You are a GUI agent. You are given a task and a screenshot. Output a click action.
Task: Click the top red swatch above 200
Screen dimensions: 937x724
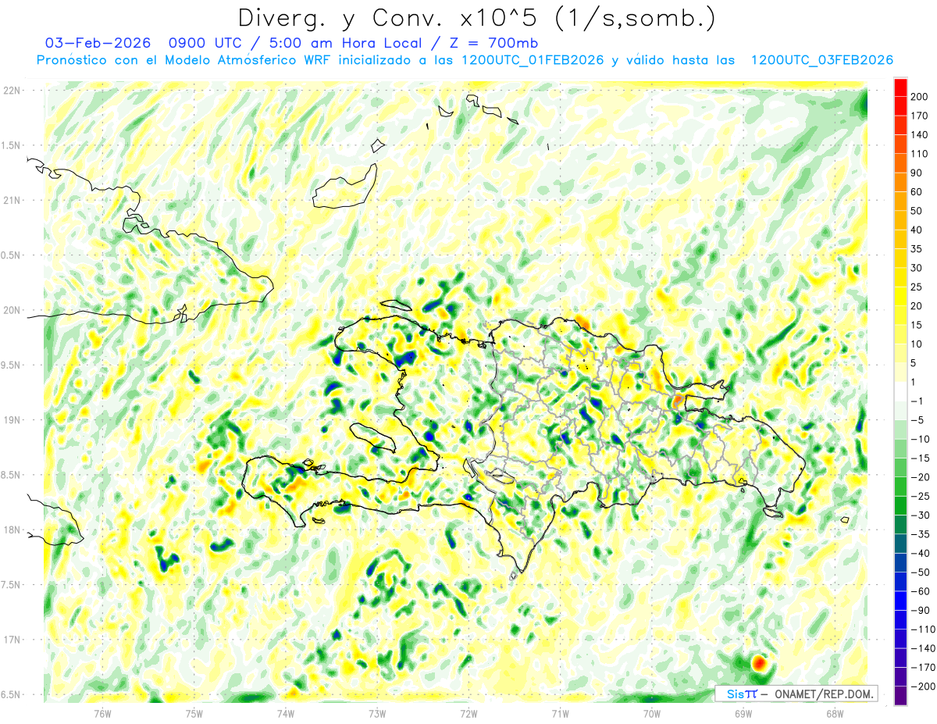pyautogui.click(x=900, y=87)
